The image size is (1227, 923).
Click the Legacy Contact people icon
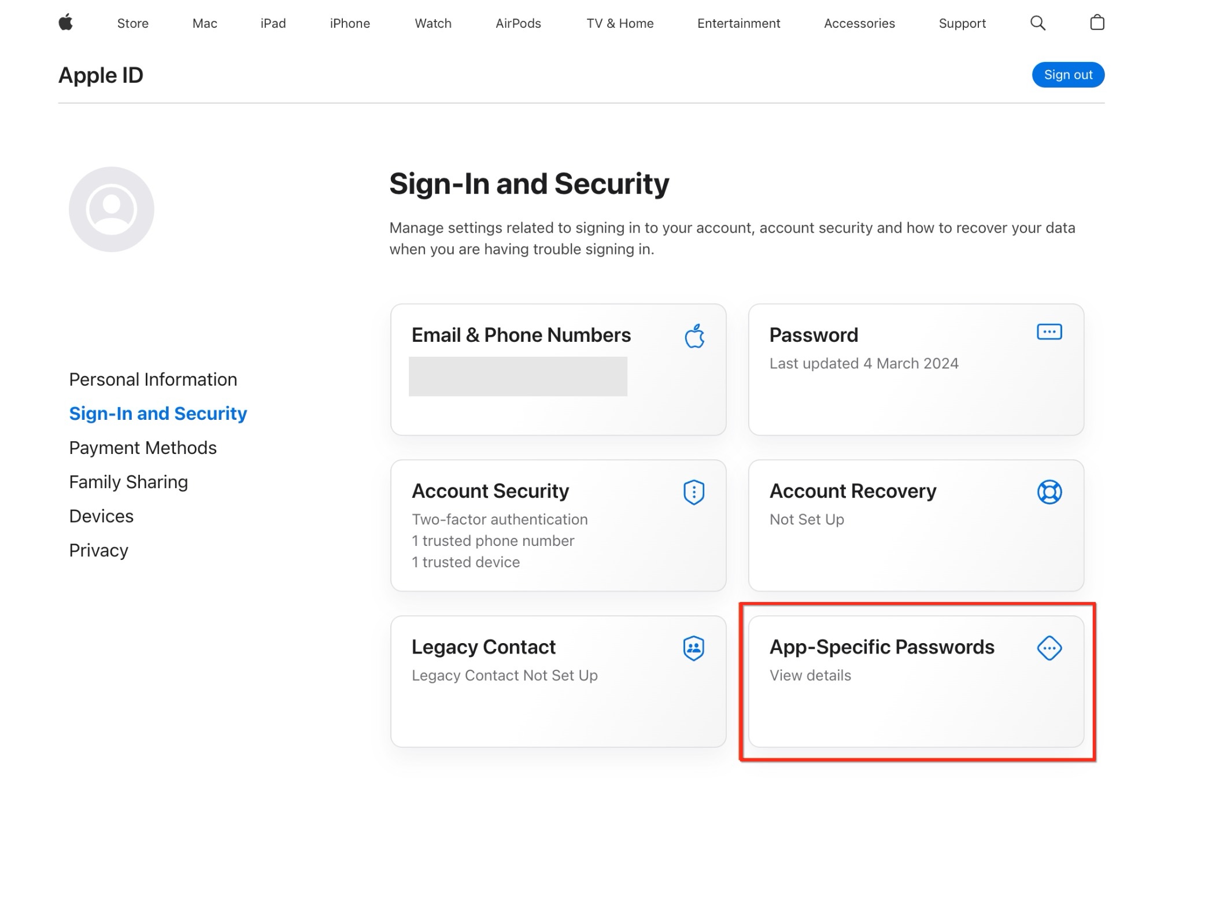pyautogui.click(x=693, y=648)
